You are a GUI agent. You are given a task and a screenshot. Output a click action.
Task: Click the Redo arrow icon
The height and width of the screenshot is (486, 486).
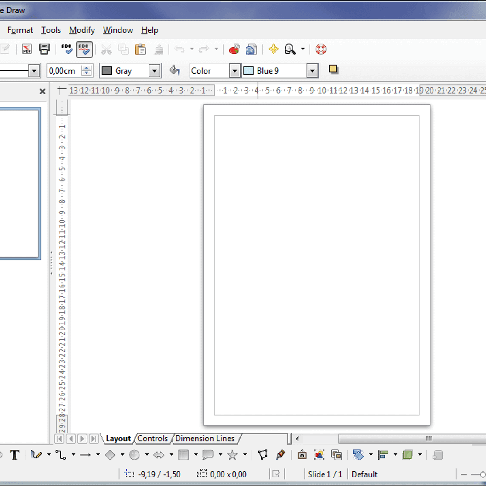click(204, 49)
